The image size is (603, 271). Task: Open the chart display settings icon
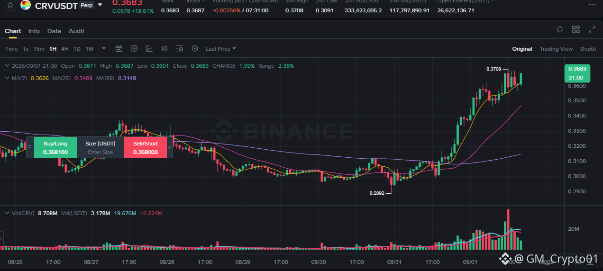click(x=180, y=49)
